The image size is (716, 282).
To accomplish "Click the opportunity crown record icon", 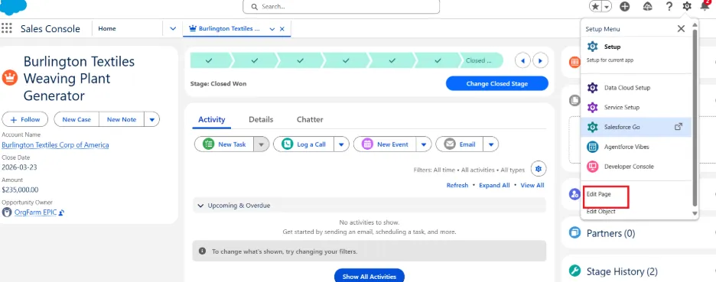I will click(10, 78).
